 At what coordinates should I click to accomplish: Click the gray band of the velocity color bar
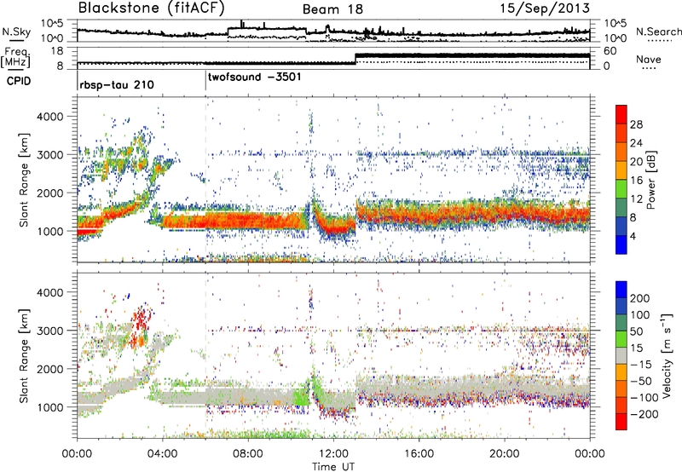coord(621,355)
